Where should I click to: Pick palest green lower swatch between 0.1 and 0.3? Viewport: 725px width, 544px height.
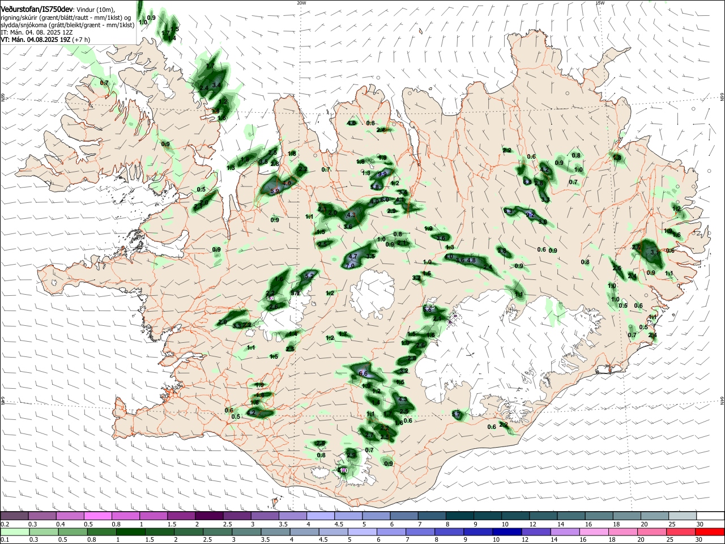click(14, 532)
